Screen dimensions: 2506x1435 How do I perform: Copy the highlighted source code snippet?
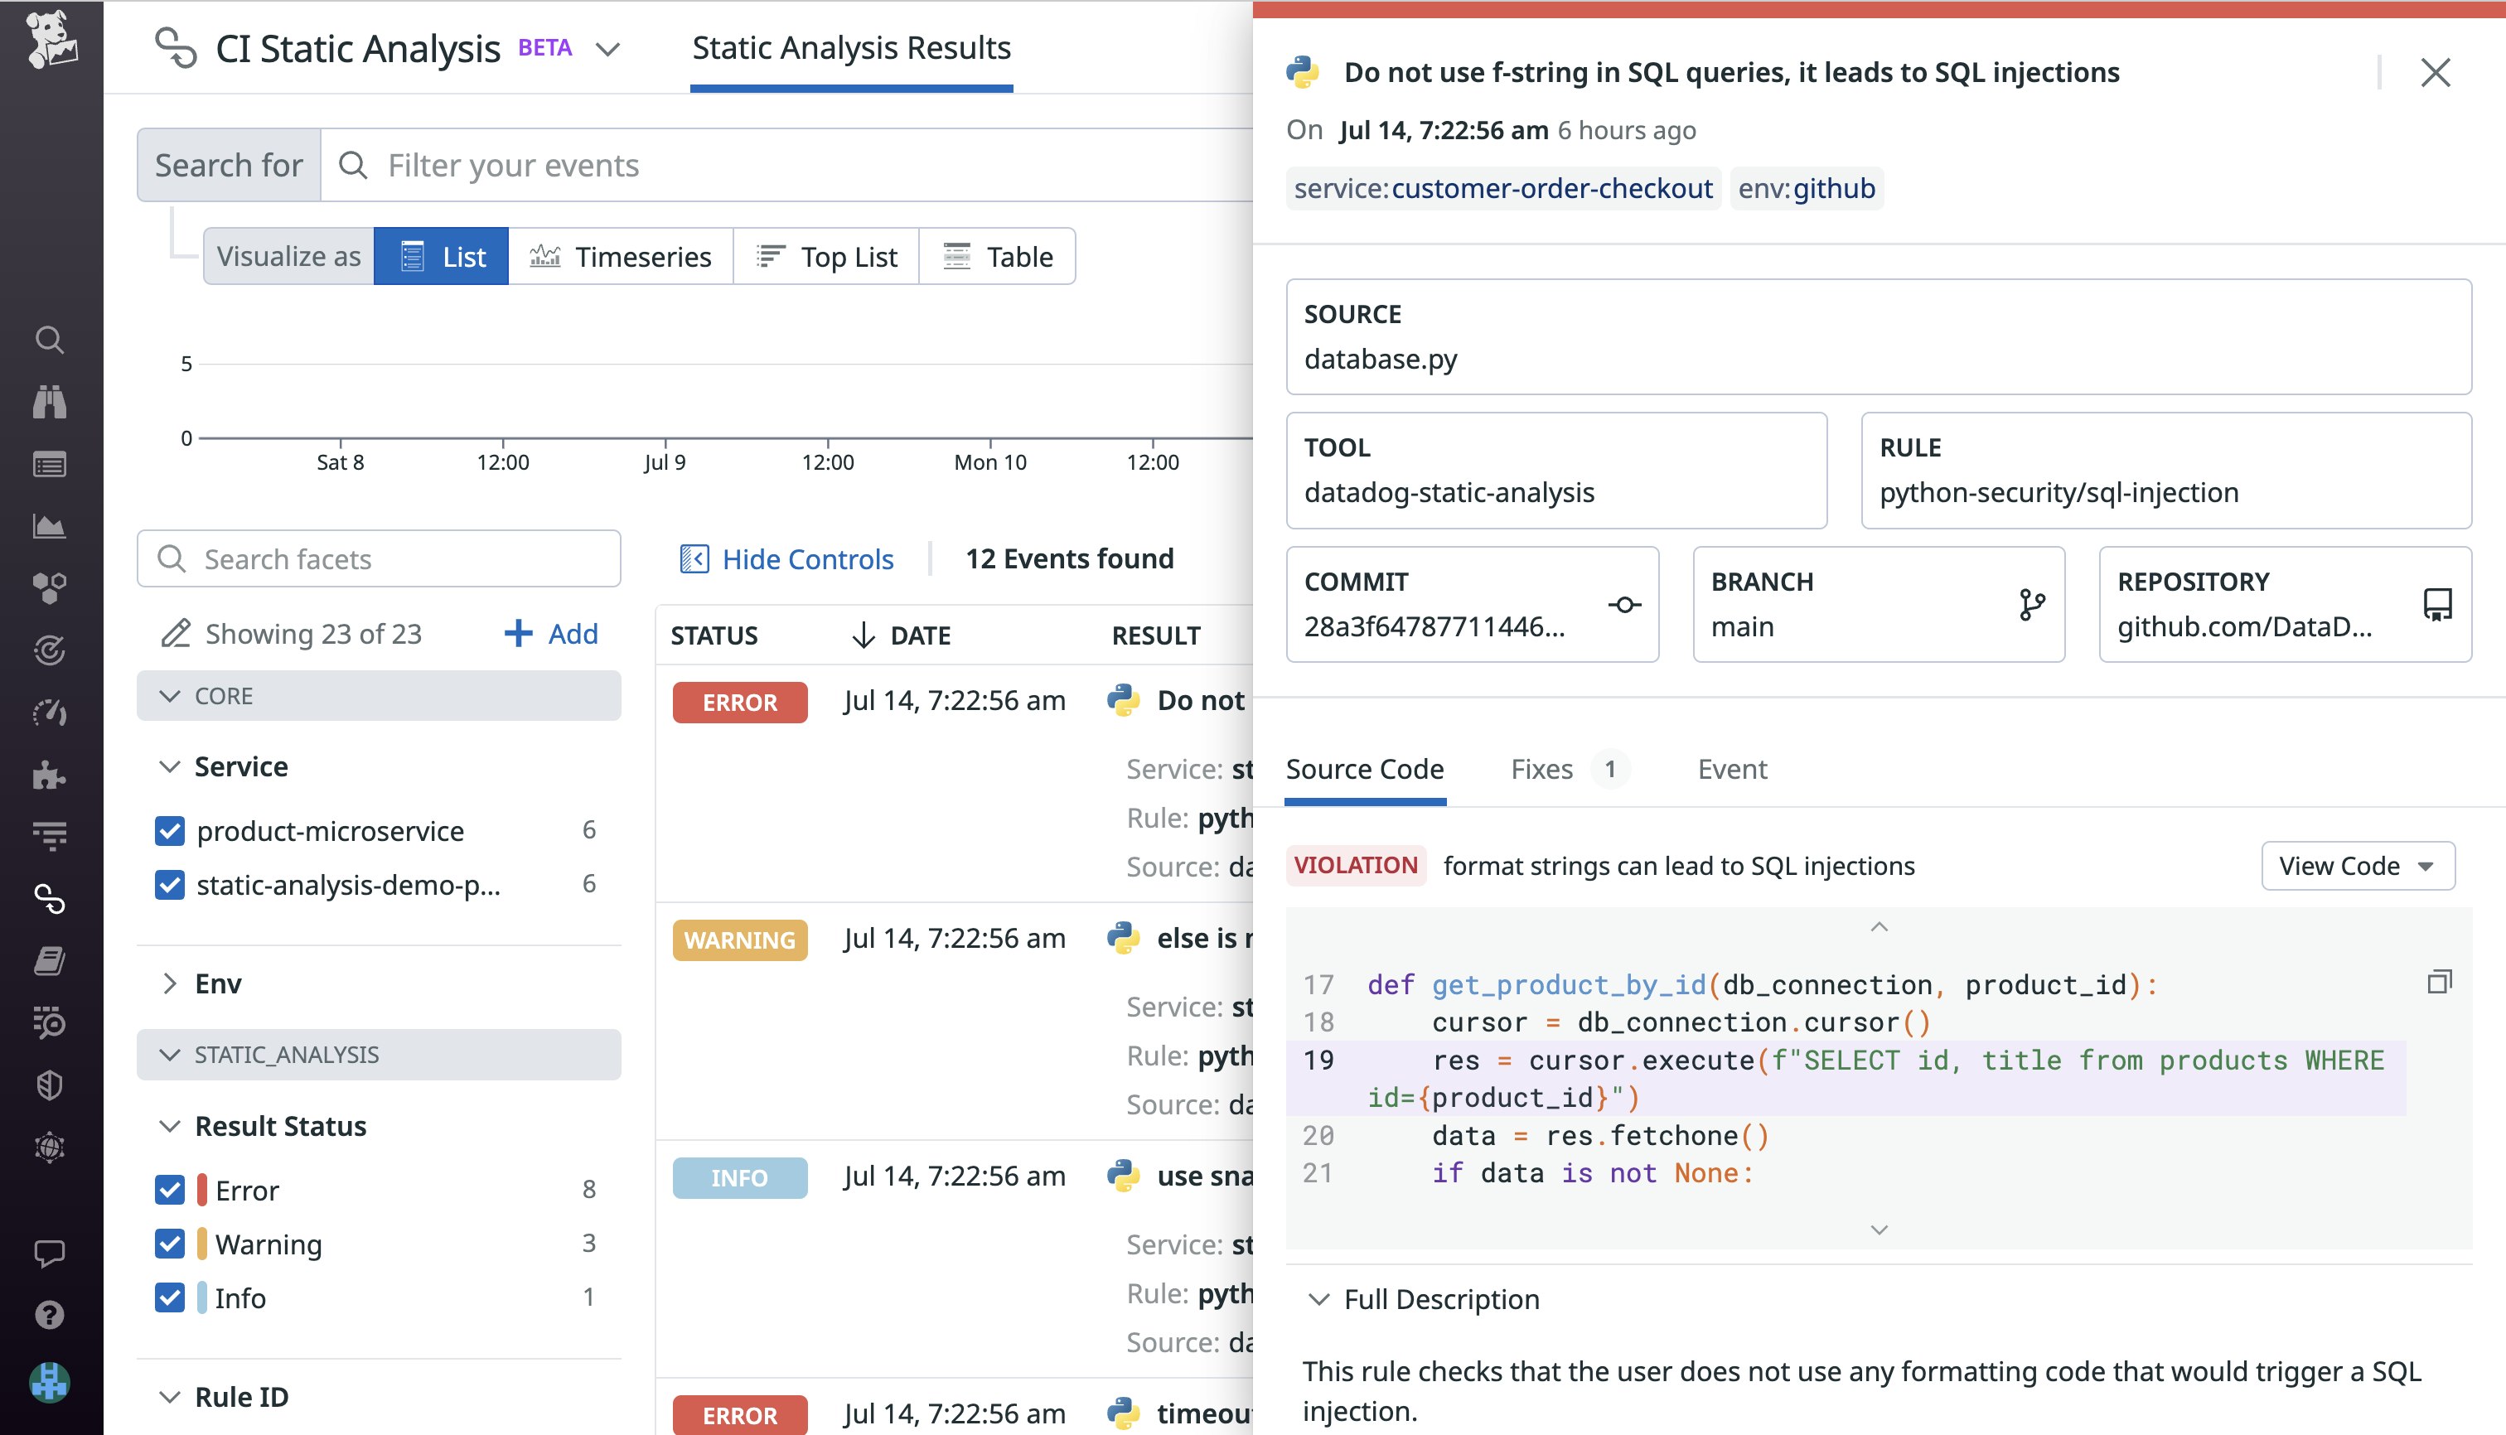point(2439,983)
